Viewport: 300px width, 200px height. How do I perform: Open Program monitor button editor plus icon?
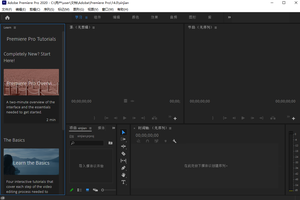tap(293, 119)
